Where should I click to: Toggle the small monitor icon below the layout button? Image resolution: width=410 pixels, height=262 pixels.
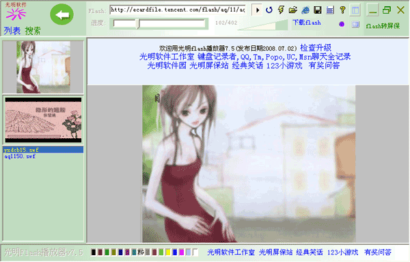[355, 25]
